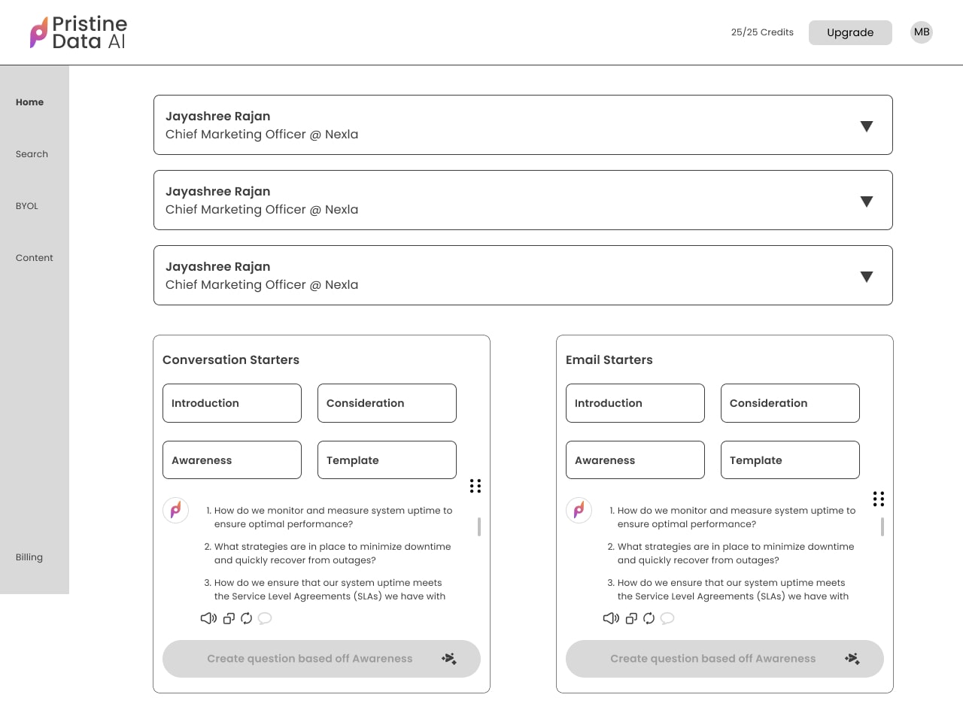Image resolution: width=963 pixels, height=722 pixels.
Task: Open the MB profile avatar
Action: [x=922, y=32]
